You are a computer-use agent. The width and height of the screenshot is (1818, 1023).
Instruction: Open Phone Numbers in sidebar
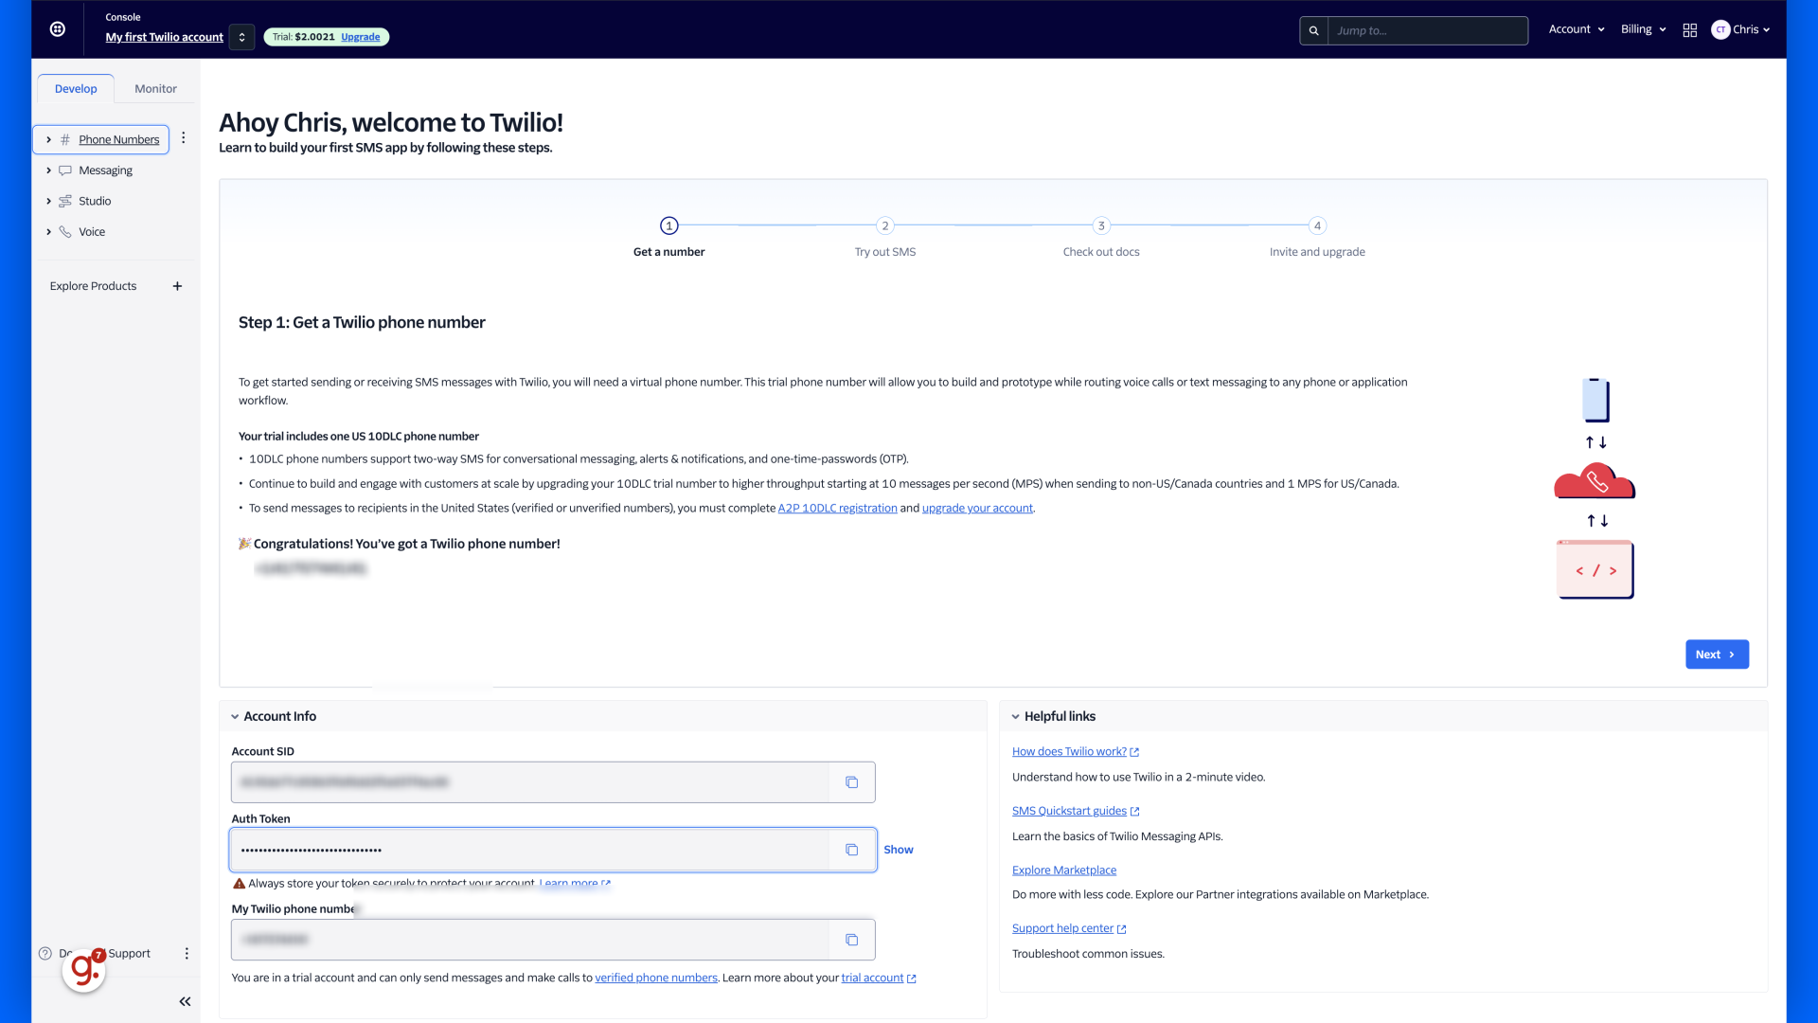pos(119,139)
